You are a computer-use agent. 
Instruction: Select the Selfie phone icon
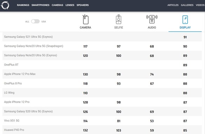coord(118,19)
